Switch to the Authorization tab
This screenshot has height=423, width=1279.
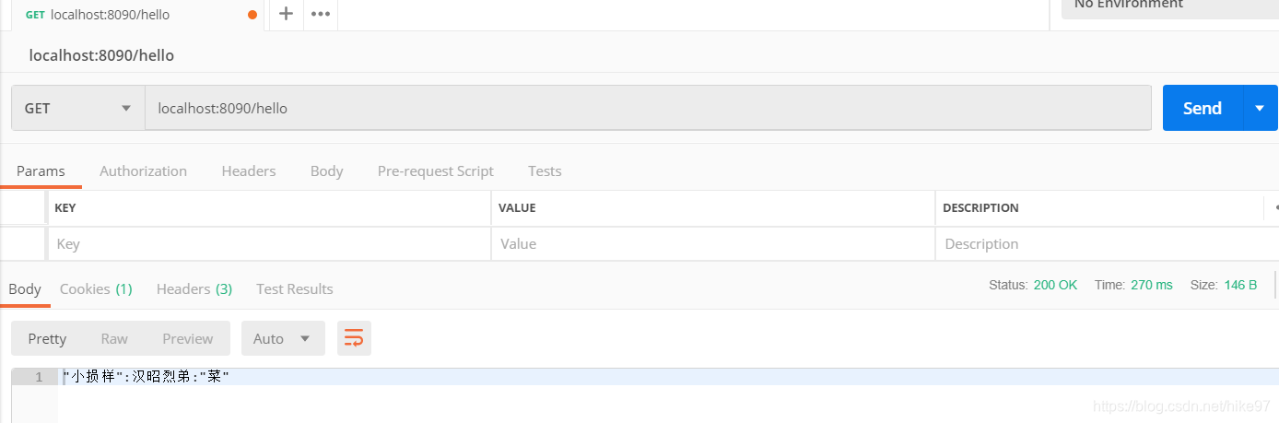click(143, 170)
